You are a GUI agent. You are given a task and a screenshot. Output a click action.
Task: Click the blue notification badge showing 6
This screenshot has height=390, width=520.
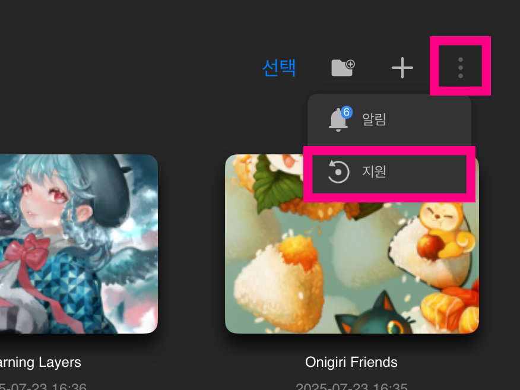(347, 112)
